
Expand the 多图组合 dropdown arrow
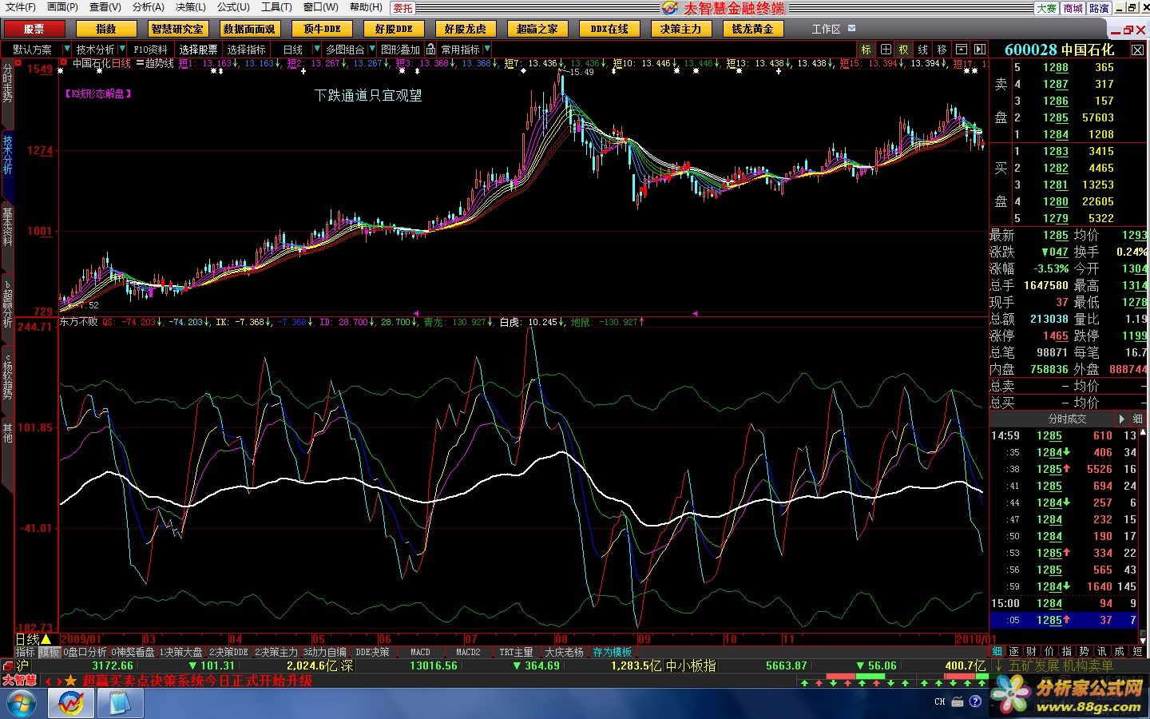[x=371, y=50]
